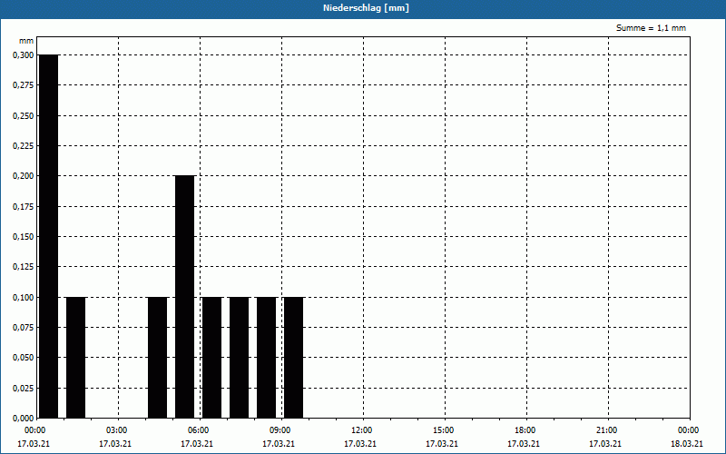Click the y-axis value 0,225

[24, 146]
